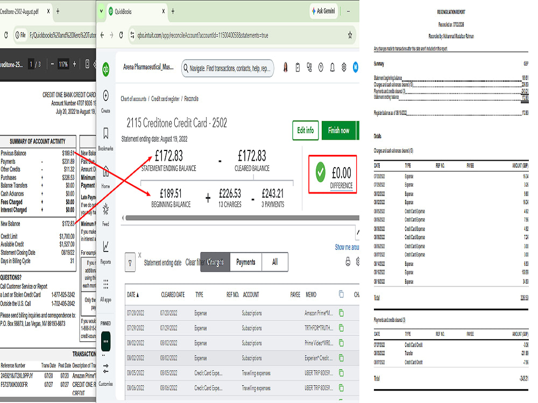Screen dimensions: 538x403
Task: Click the TYPE column header
Action: (200, 294)
